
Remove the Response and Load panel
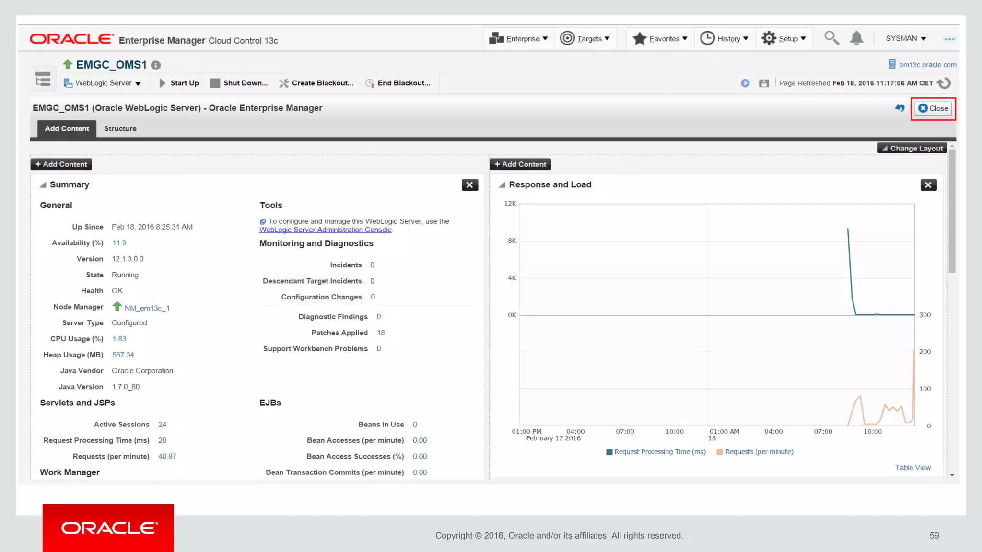[x=928, y=185]
